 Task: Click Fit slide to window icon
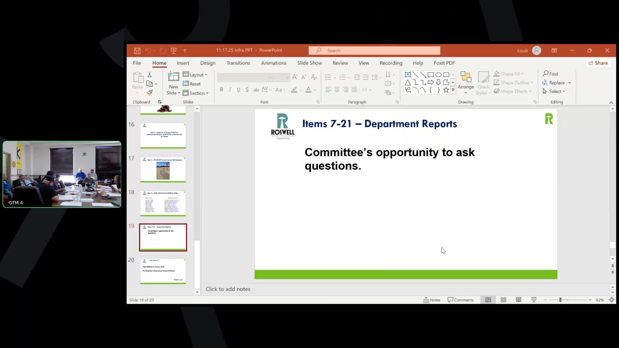612,300
